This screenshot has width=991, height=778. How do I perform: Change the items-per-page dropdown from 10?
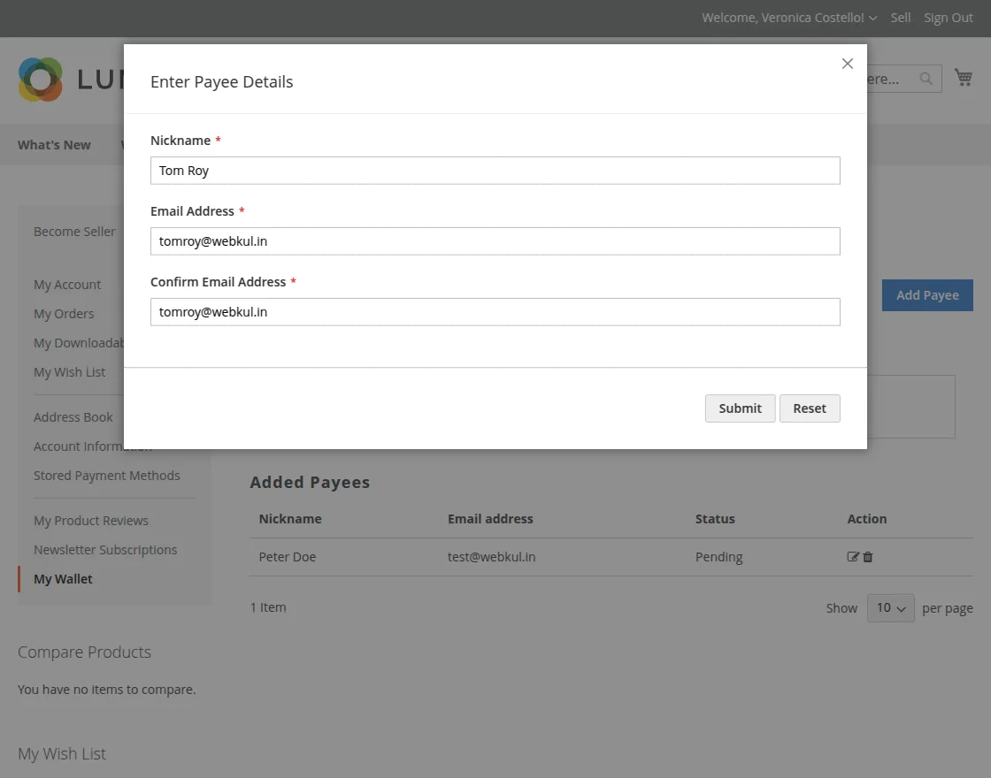[890, 607]
